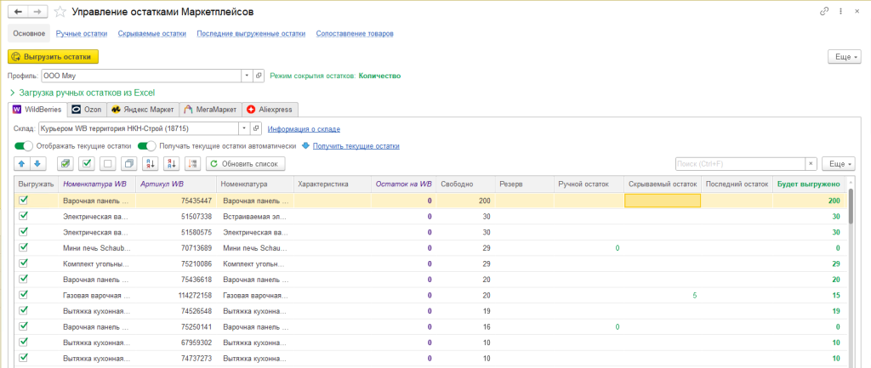Open the Информация о складе link
Image resolution: width=871 pixels, height=368 pixels.
[304, 129]
